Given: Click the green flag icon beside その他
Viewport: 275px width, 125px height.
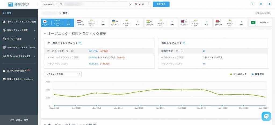Looking at the screenshot, I should click(253, 23).
